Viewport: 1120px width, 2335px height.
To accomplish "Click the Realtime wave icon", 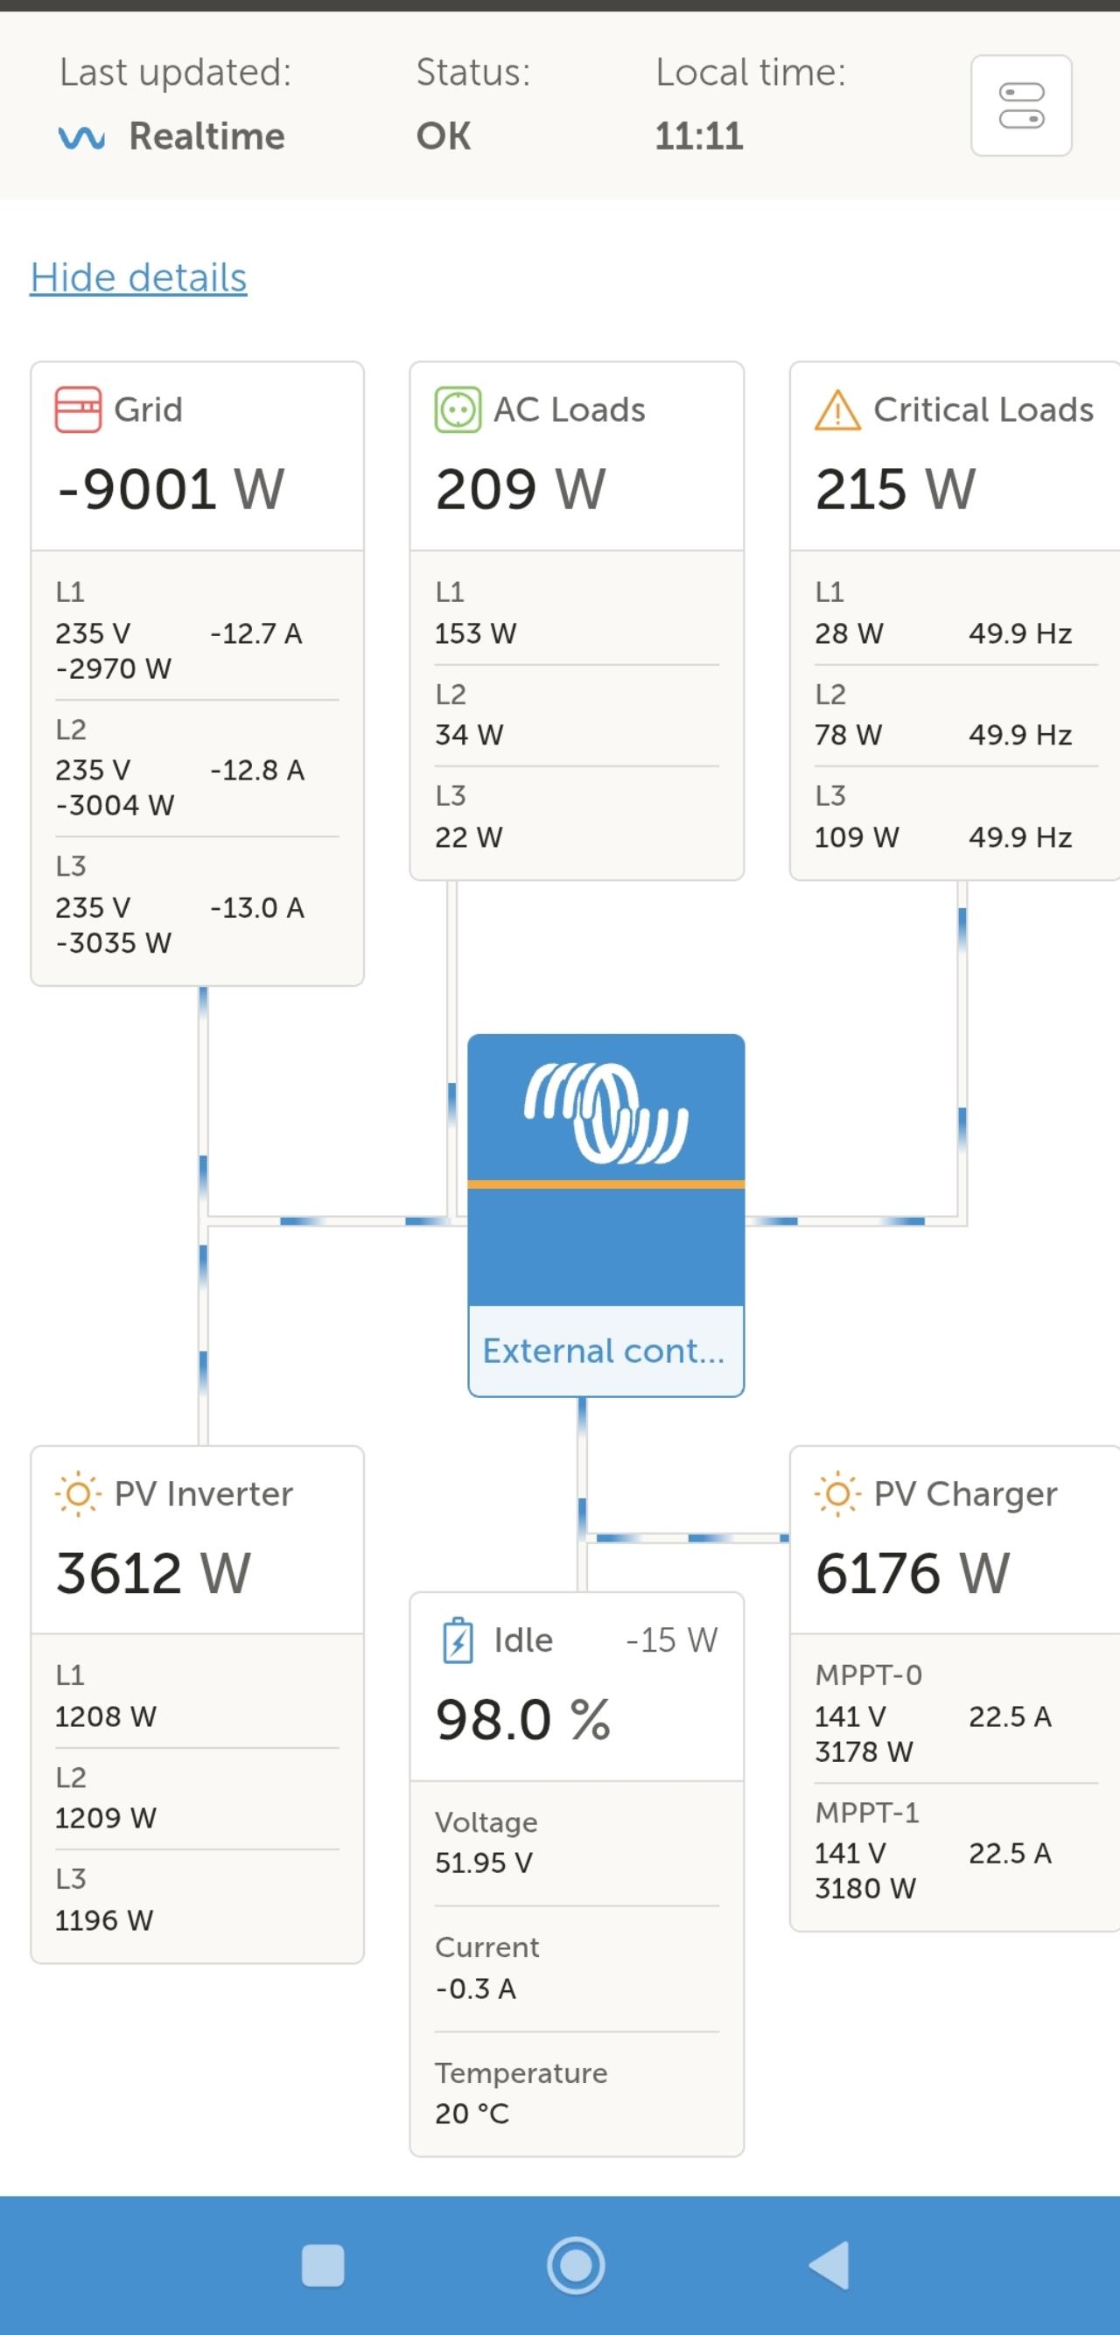I will pyautogui.click(x=81, y=137).
